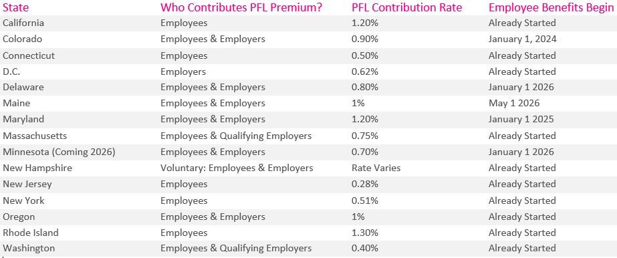Select Rhode Island's 1.30% rate cell
Viewport: 617px width, 258px height.
pyautogui.click(x=365, y=233)
